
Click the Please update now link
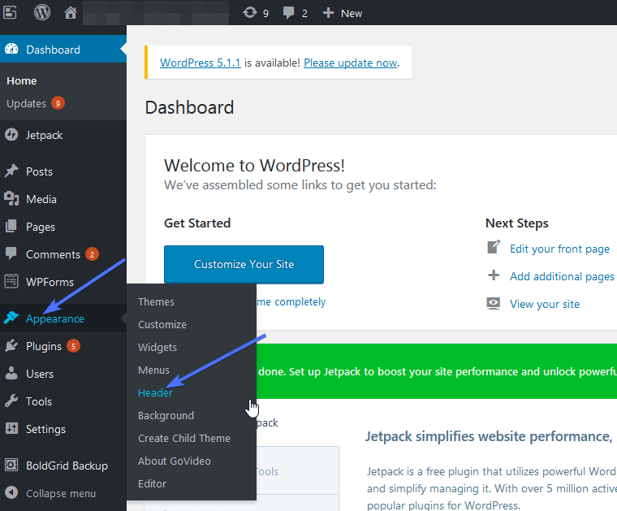(x=350, y=63)
